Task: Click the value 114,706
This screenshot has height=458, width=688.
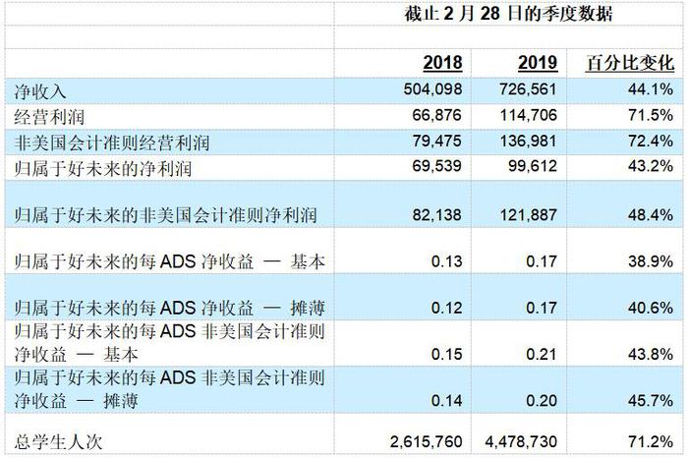Action: click(529, 115)
